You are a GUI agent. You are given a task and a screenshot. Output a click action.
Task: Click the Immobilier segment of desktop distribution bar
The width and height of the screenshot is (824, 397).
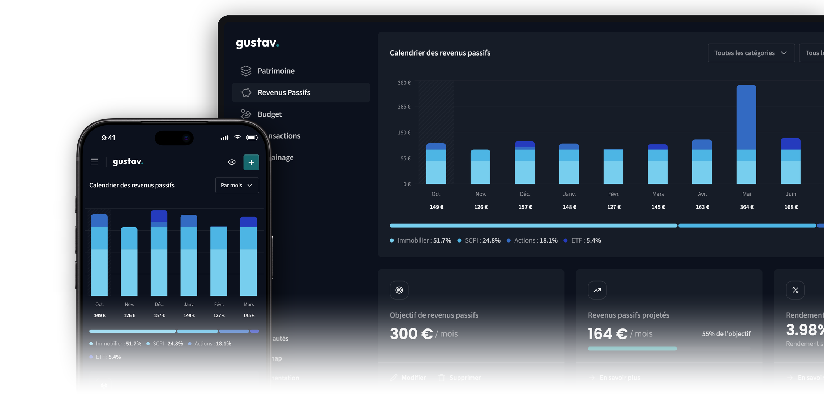[533, 226]
